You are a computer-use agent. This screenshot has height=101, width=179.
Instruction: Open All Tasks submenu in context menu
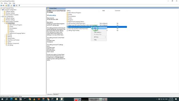pyautogui.click(x=99, y=37)
